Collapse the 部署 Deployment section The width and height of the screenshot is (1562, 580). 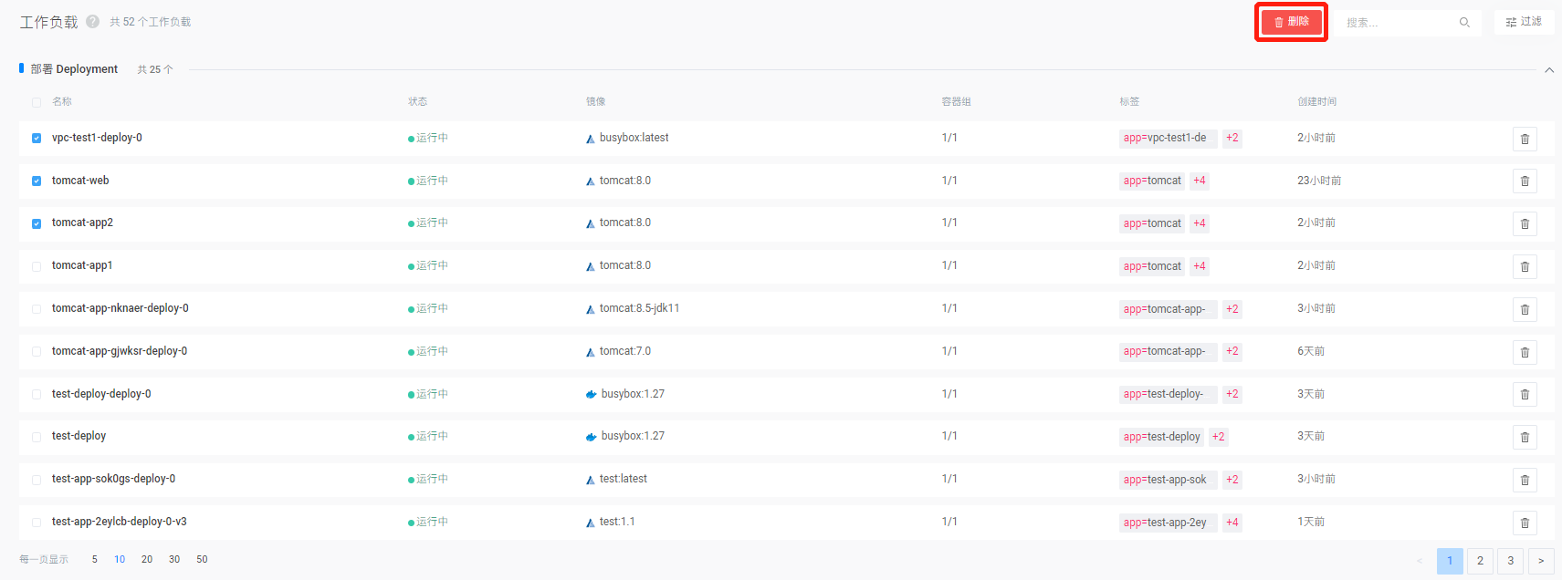point(1548,70)
